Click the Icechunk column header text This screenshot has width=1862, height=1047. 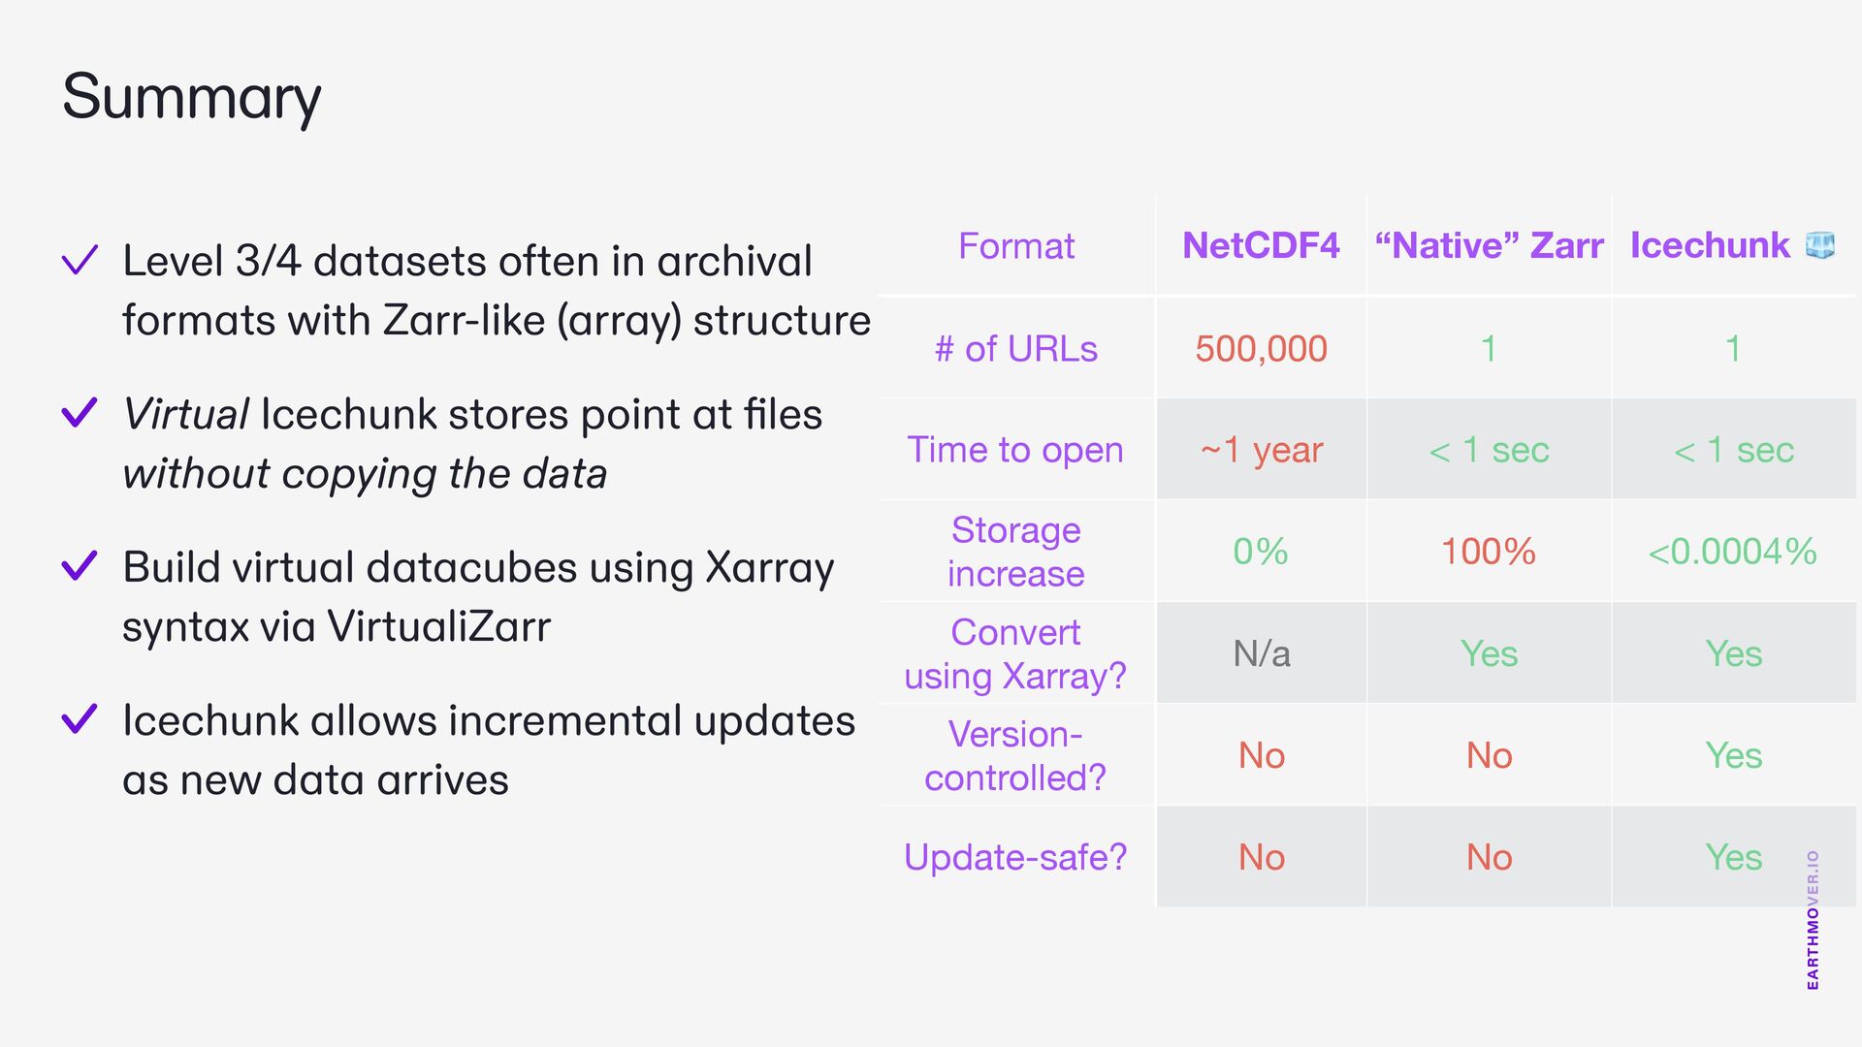pyautogui.click(x=1710, y=245)
